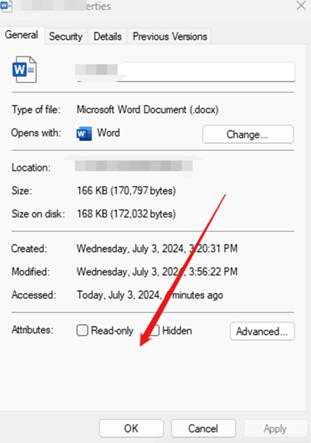Click the blurred Location path value

coord(134,166)
